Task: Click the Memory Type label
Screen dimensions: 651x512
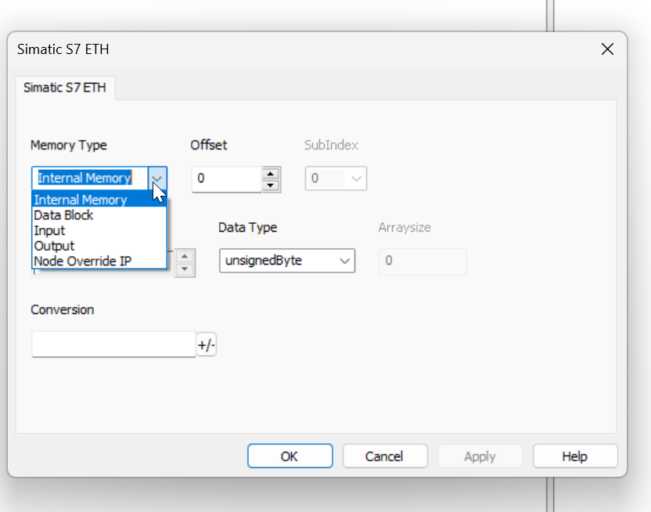Action: click(69, 146)
